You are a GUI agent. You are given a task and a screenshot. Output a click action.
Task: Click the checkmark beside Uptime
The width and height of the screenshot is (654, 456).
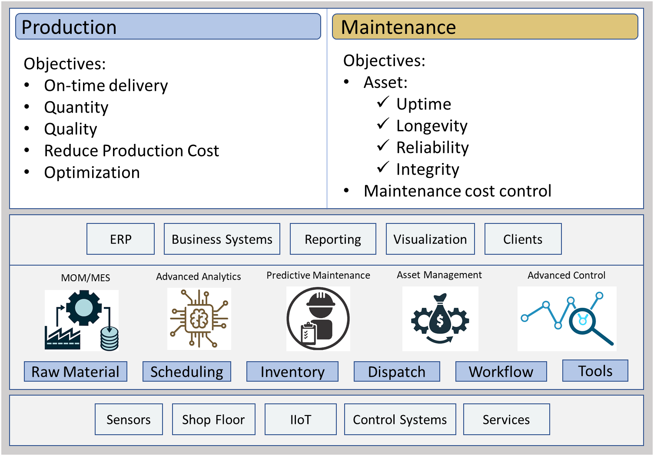click(383, 103)
